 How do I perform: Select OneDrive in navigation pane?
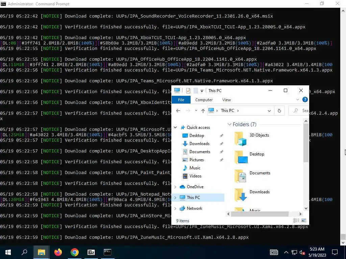coord(195,187)
